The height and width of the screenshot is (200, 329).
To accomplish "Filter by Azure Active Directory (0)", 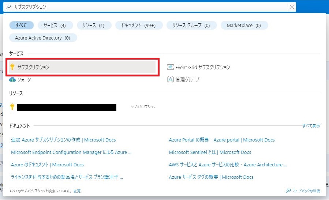I will pyautogui.click(x=43, y=38).
